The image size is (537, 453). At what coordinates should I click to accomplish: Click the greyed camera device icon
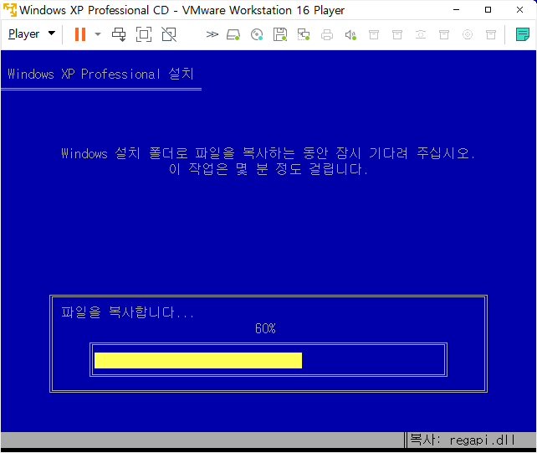[x=421, y=34]
